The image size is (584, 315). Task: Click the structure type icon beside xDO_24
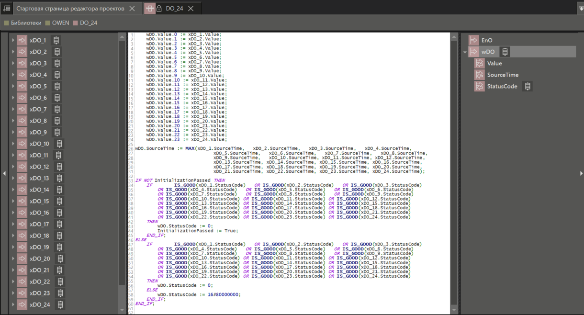[x=60, y=304]
